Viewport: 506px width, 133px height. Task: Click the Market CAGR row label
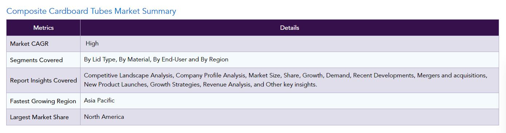click(x=29, y=44)
